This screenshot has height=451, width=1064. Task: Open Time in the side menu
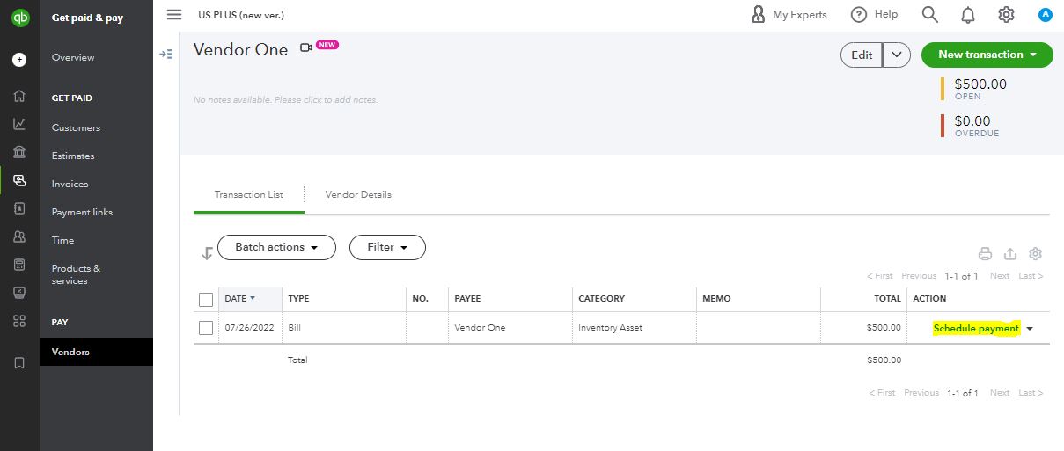(x=62, y=240)
